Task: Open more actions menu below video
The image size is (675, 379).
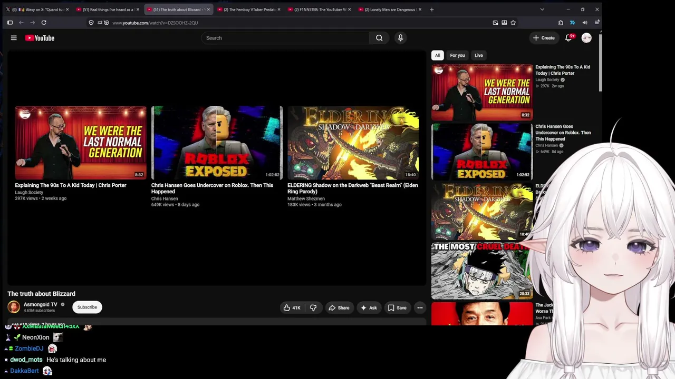Action: tap(420, 308)
